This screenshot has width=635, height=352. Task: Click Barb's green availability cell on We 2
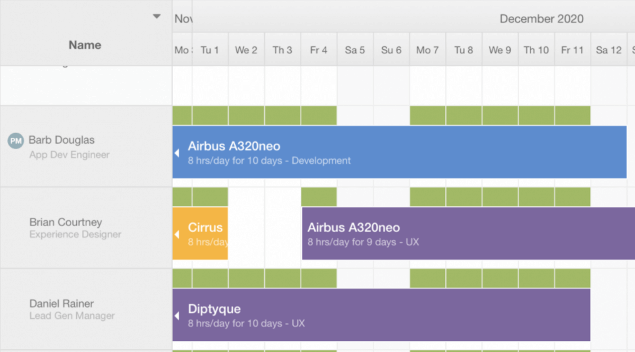pyautogui.click(x=246, y=115)
